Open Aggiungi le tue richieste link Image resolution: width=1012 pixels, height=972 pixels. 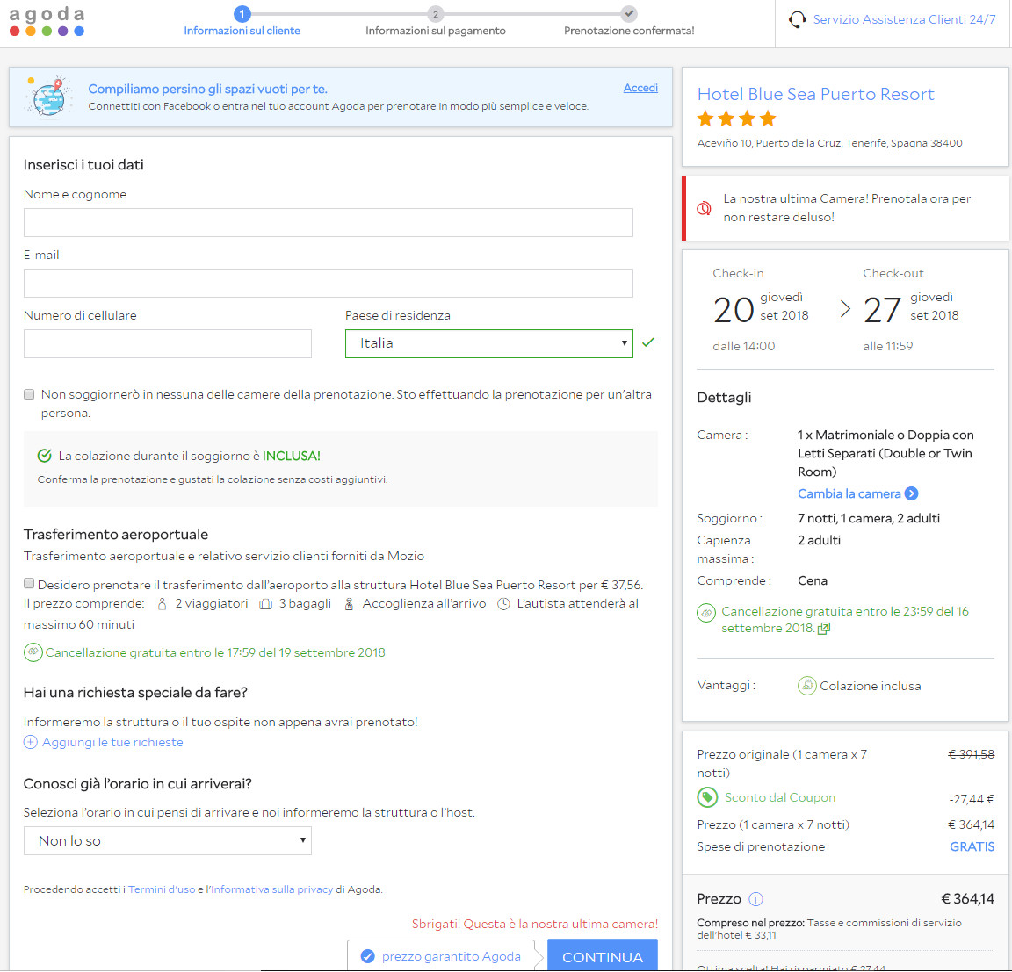(x=112, y=742)
